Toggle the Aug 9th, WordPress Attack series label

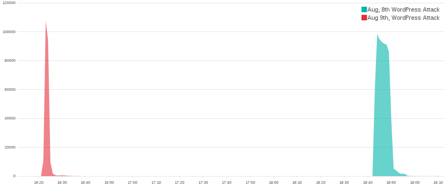pos(403,18)
